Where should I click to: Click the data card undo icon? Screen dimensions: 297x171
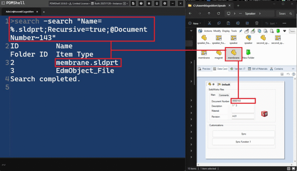(288, 74)
